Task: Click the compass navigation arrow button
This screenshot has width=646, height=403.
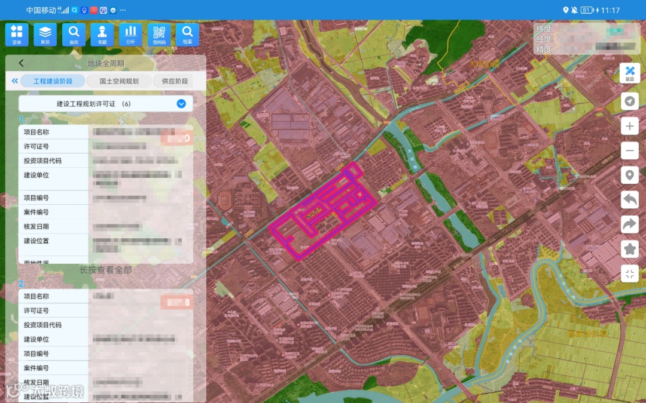Action: click(629, 101)
